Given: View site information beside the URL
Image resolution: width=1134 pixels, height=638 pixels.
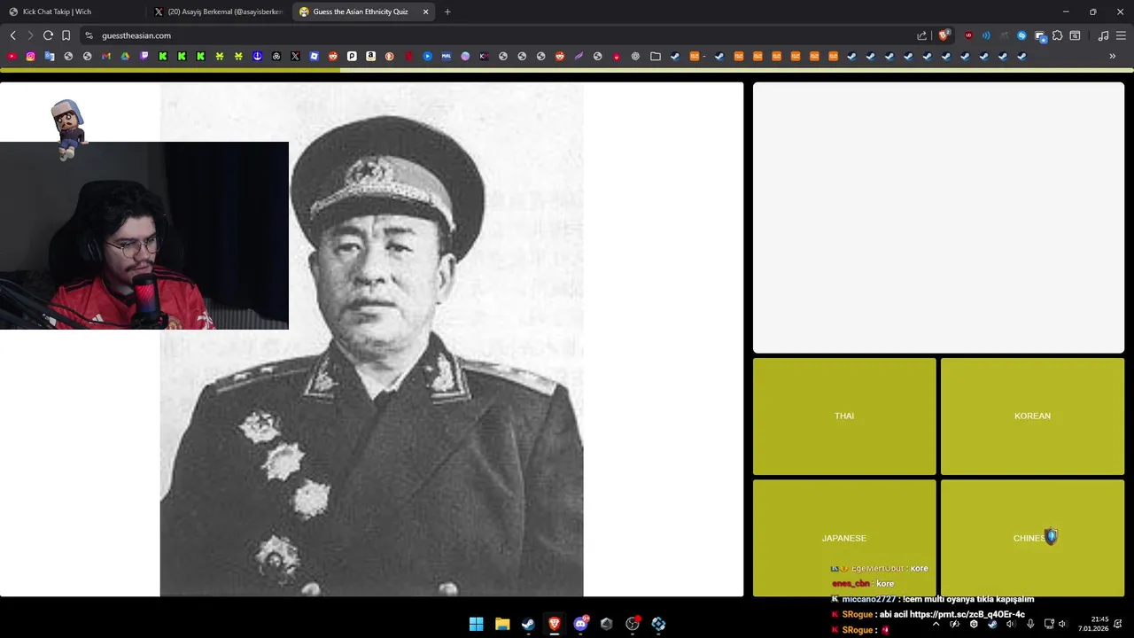Looking at the screenshot, I should (x=89, y=35).
